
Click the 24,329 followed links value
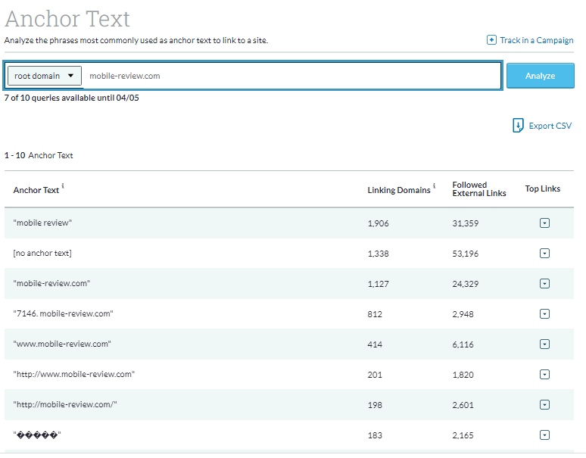[466, 284]
